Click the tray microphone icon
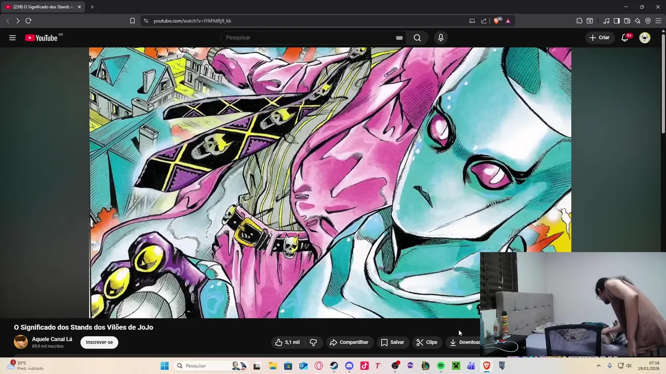 [x=610, y=366]
